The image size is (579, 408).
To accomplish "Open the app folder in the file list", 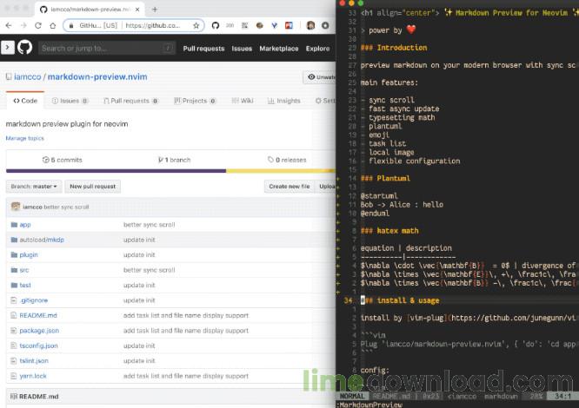I will coord(25,224).
